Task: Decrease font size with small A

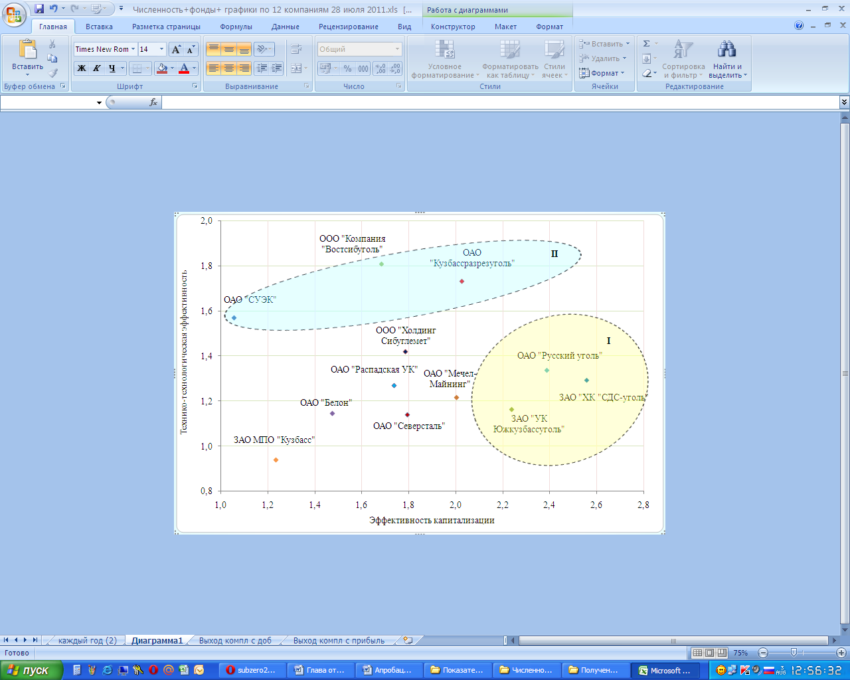Action: [x=191, y=49]
